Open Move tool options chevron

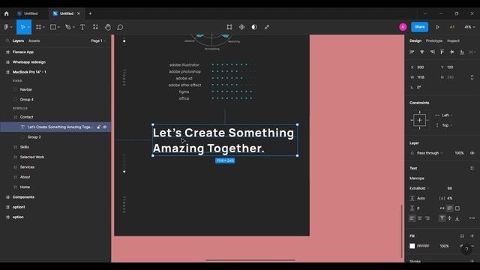pos(28,27)
